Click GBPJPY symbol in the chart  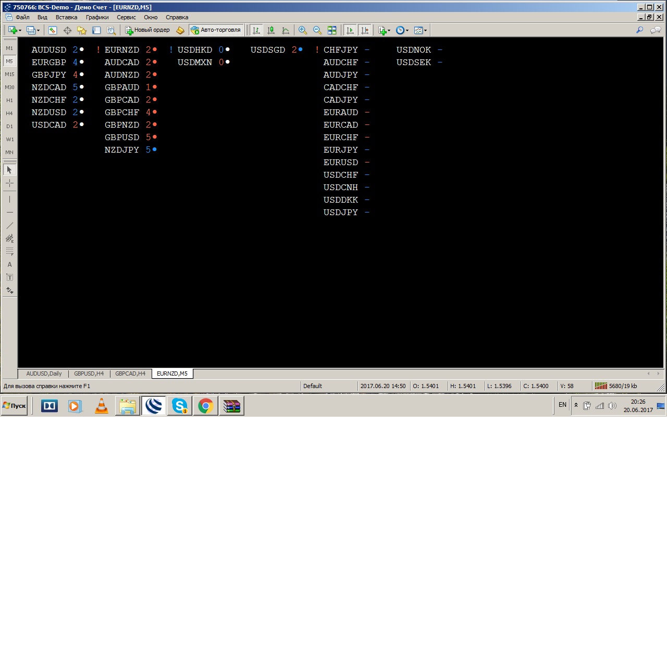pos(49,75)
